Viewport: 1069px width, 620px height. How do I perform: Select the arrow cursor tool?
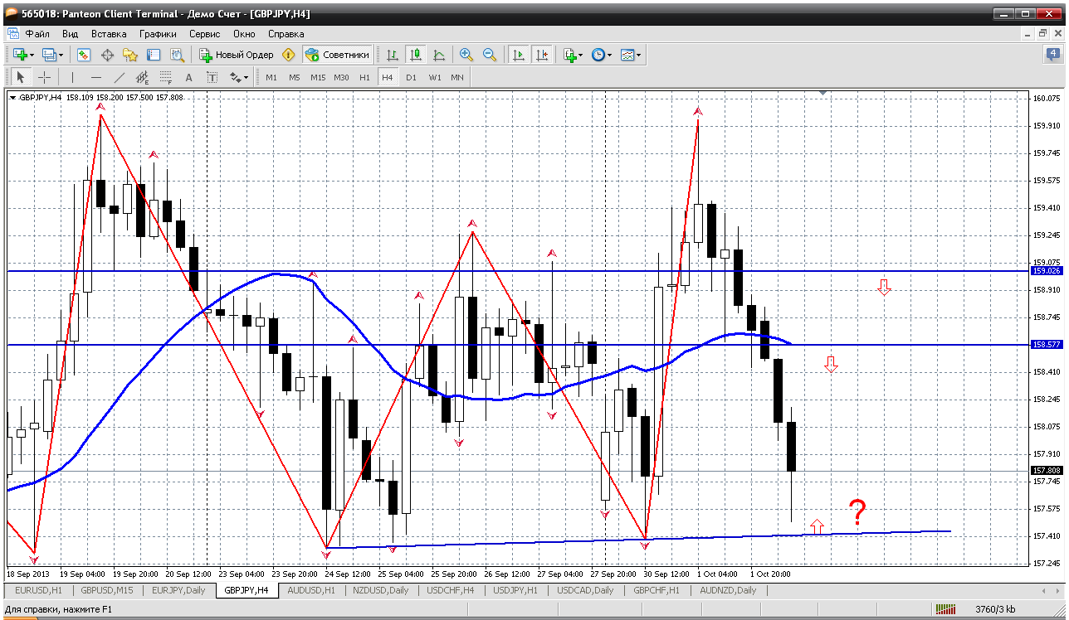21,77
